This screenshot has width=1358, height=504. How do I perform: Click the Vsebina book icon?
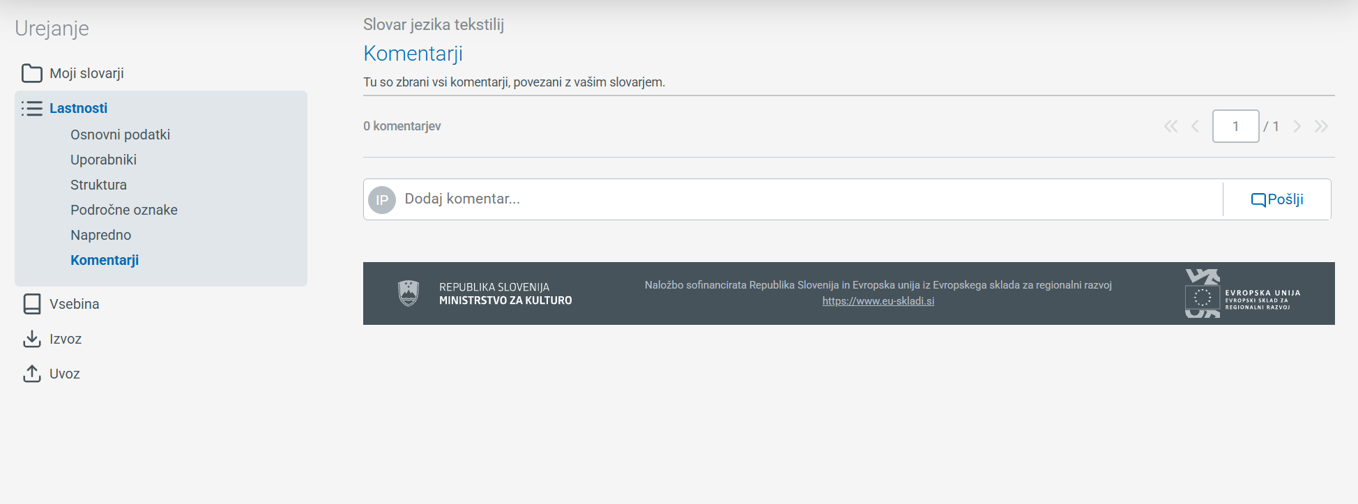click(31, 304)
